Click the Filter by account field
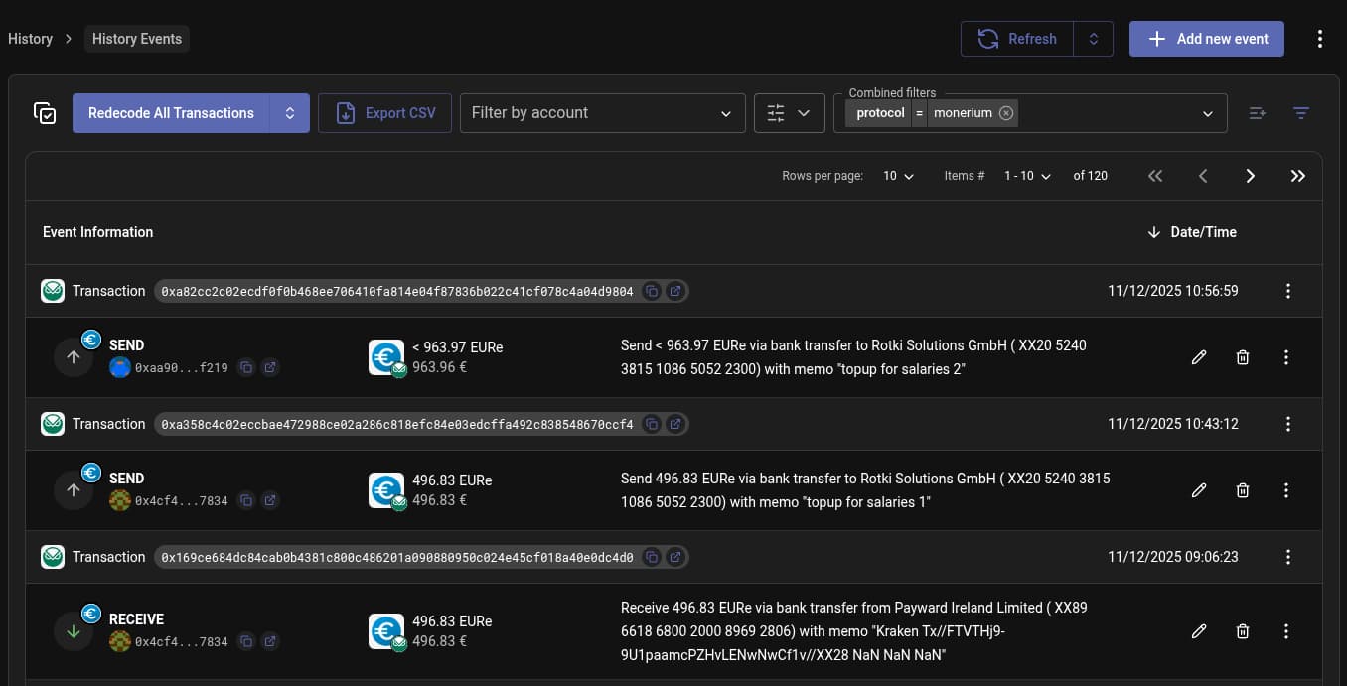Image resolution: width=1347 pixels, height=686 pixels. tap(596, 113)
